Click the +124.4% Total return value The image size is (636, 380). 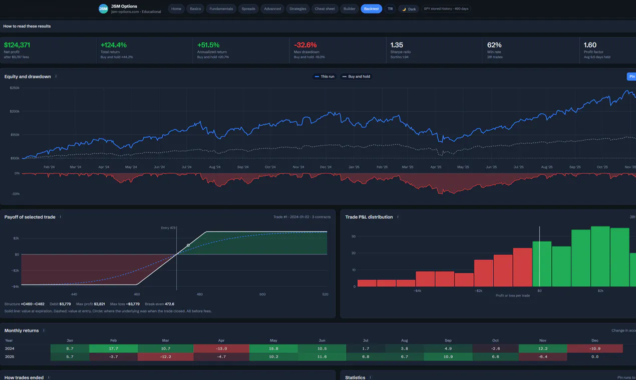tap(114, 45)
